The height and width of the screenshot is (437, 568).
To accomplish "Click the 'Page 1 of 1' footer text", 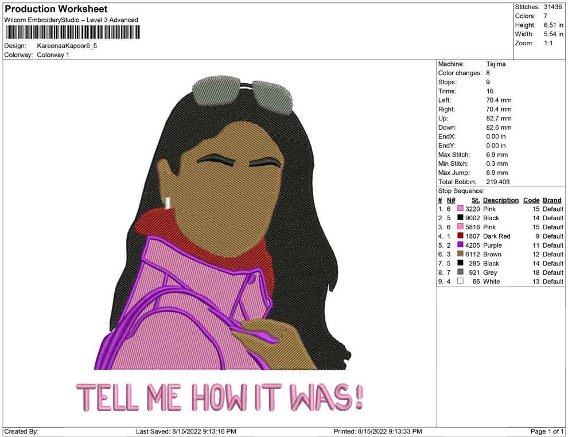I will tap(547, 431).
